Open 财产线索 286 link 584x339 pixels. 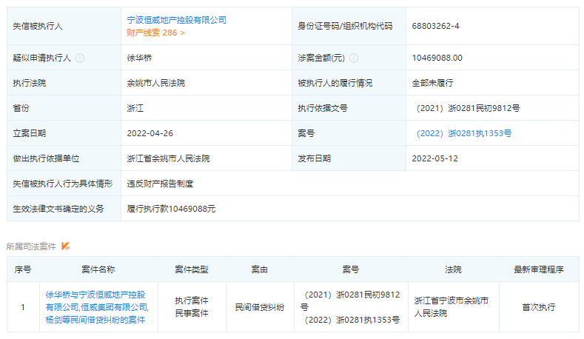[155, 33]
